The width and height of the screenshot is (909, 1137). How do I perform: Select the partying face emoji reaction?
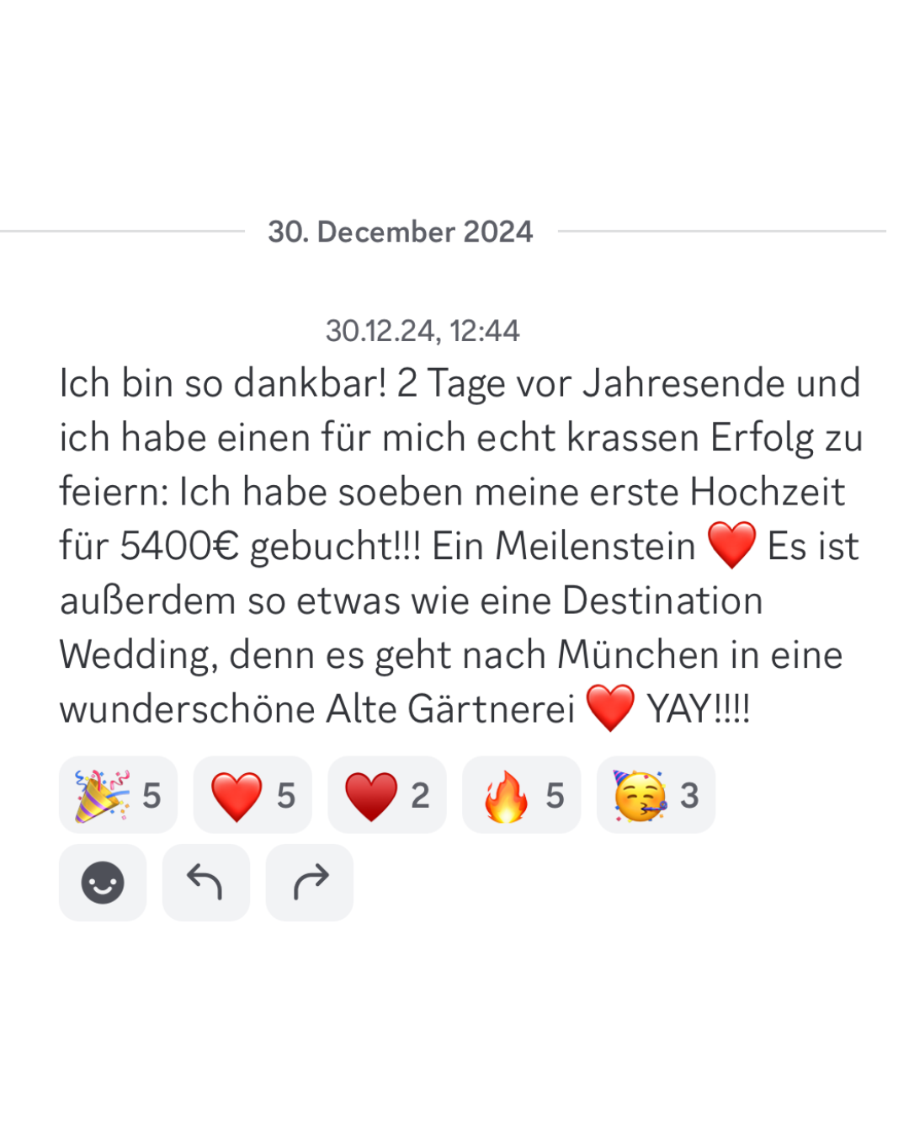(656, 794)
